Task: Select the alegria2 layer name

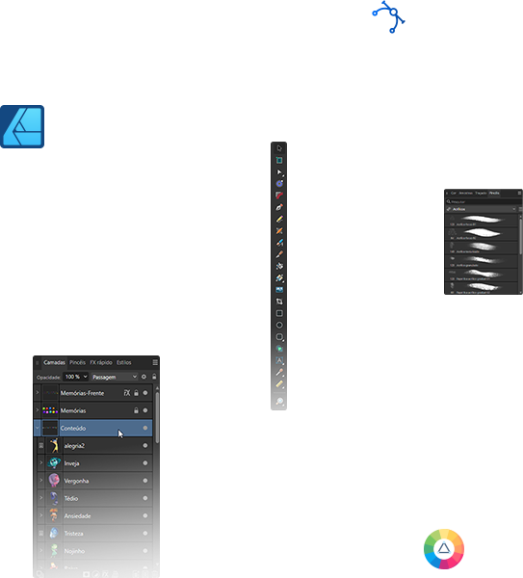Action: (x=74, y=446)
